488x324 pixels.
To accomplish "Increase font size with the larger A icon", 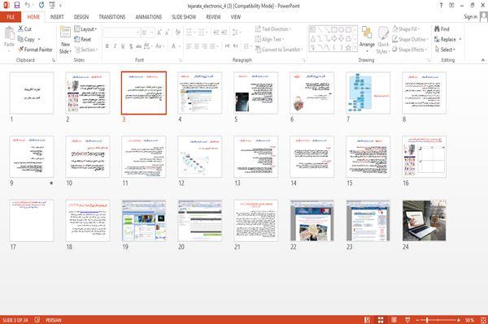I will tap(159, 32).
